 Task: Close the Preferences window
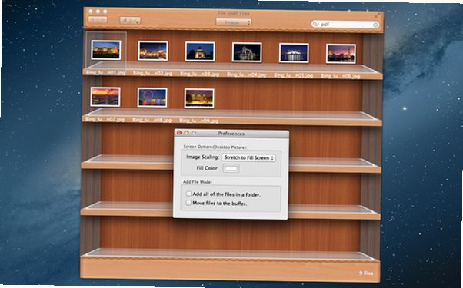click(179, 133)
